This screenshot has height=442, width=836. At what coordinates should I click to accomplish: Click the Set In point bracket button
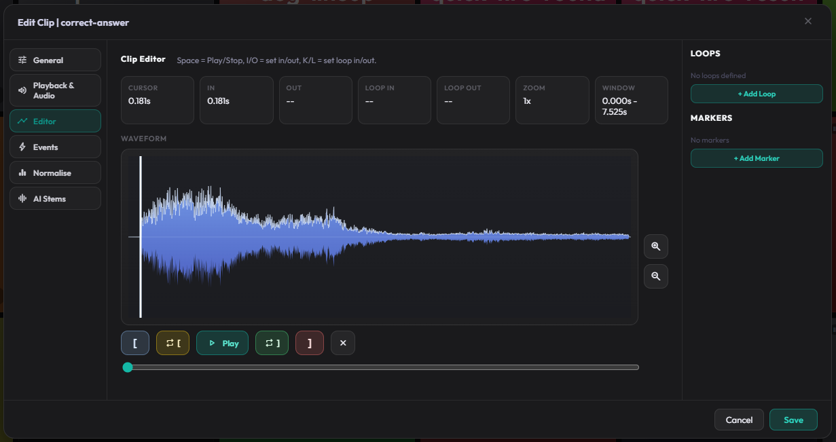coord(135,343)
